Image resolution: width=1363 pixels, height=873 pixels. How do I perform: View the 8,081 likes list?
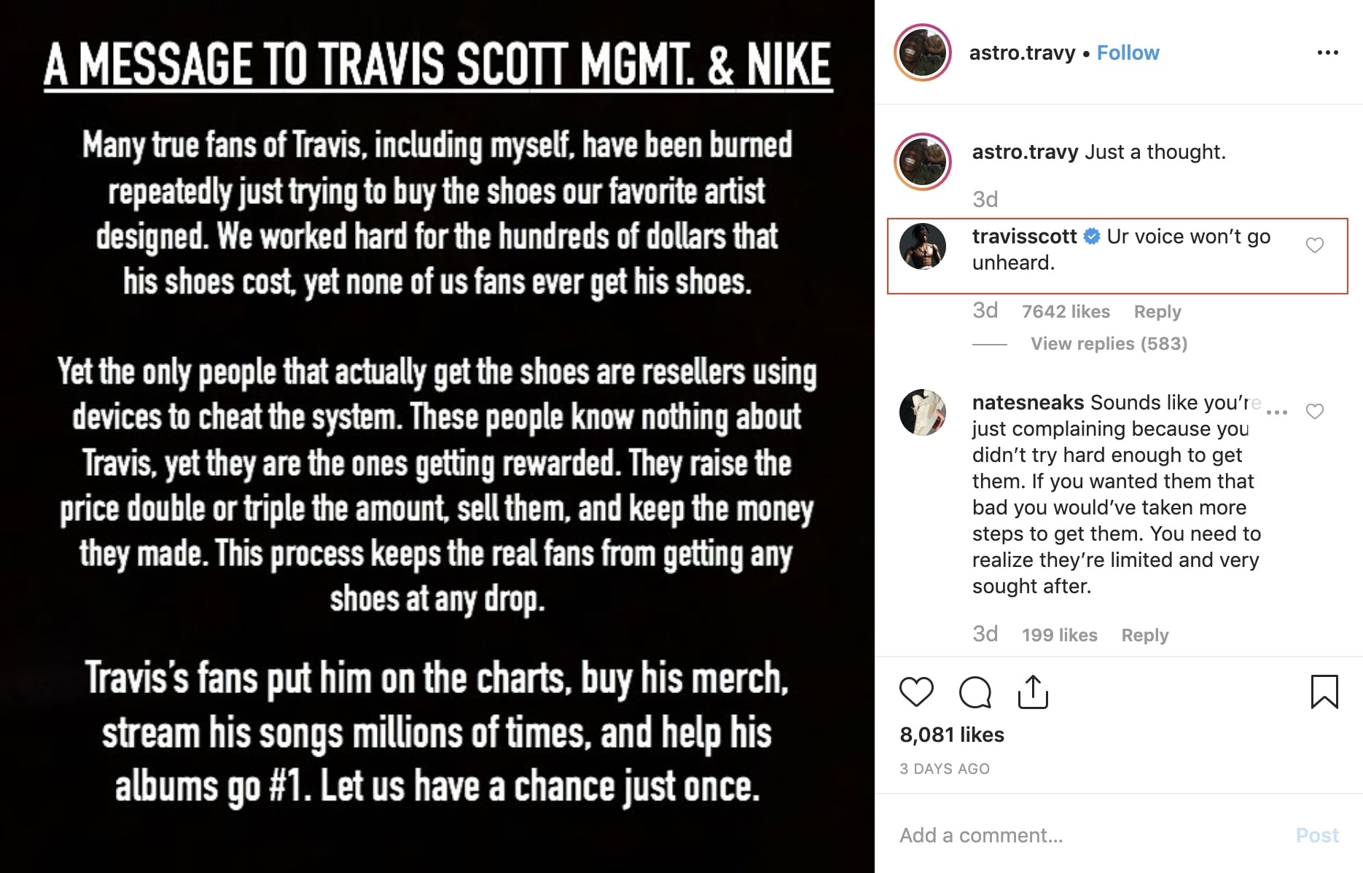[x=952, y=735]
